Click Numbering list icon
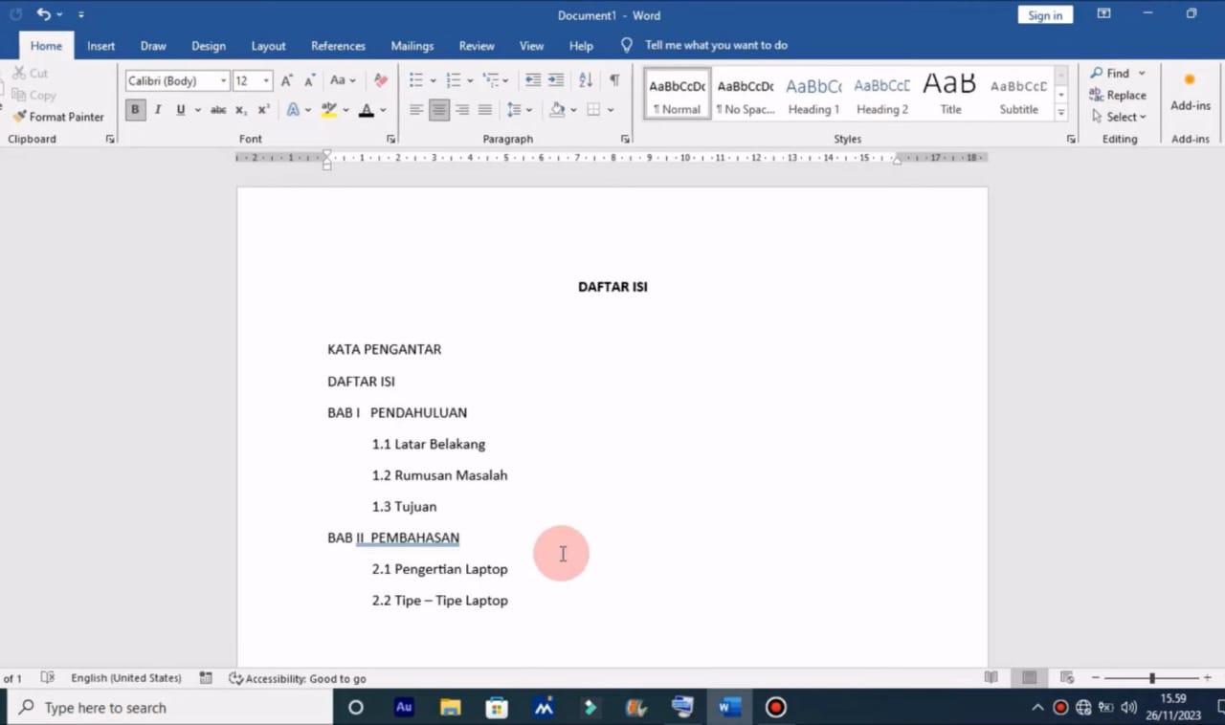The width and height of the screenshot is (1225, 725). point(454,80)
